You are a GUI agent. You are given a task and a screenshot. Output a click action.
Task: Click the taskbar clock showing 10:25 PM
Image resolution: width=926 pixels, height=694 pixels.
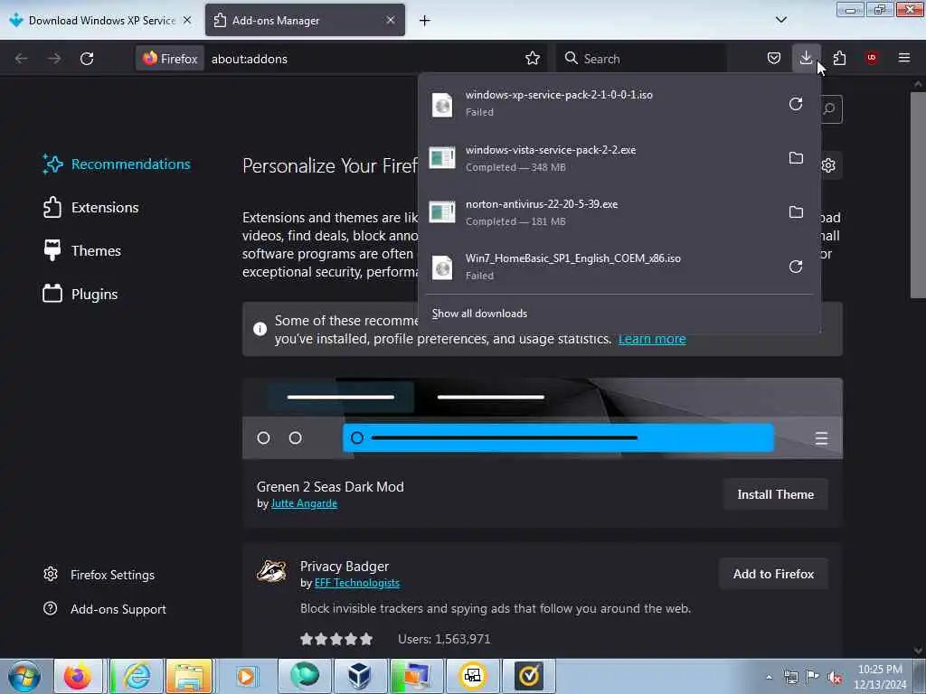[879, 677]
